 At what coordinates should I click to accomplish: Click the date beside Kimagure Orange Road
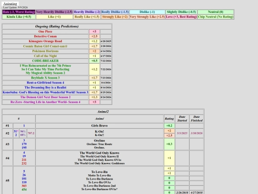106,41
